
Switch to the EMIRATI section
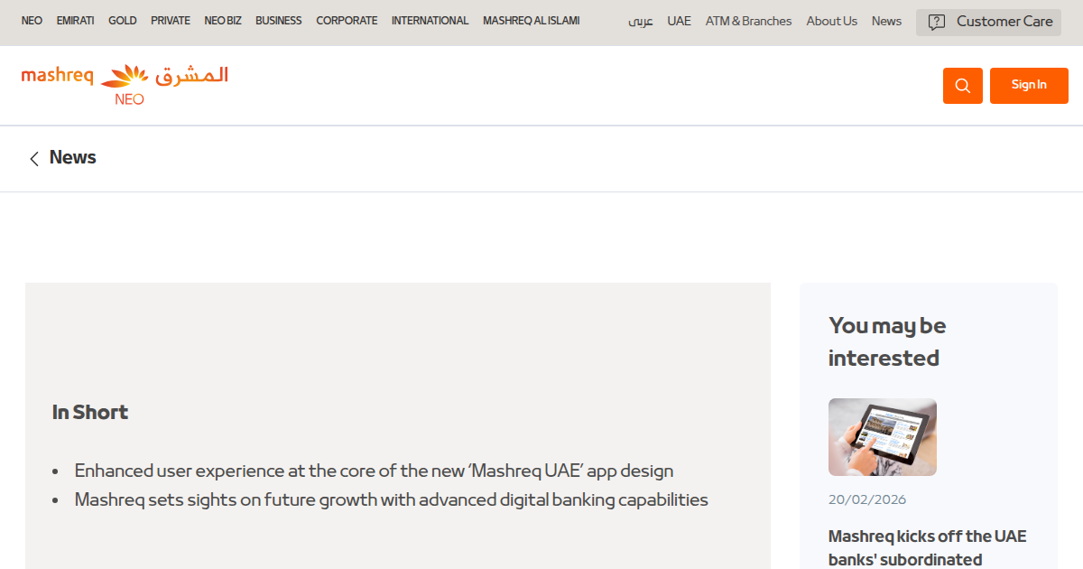[75, 21]
